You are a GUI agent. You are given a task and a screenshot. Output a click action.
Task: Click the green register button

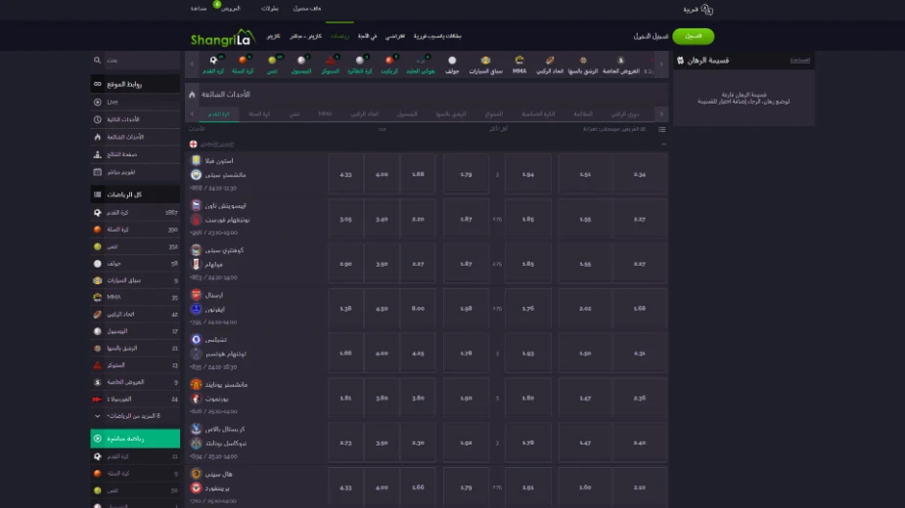[x=693, y=36]
